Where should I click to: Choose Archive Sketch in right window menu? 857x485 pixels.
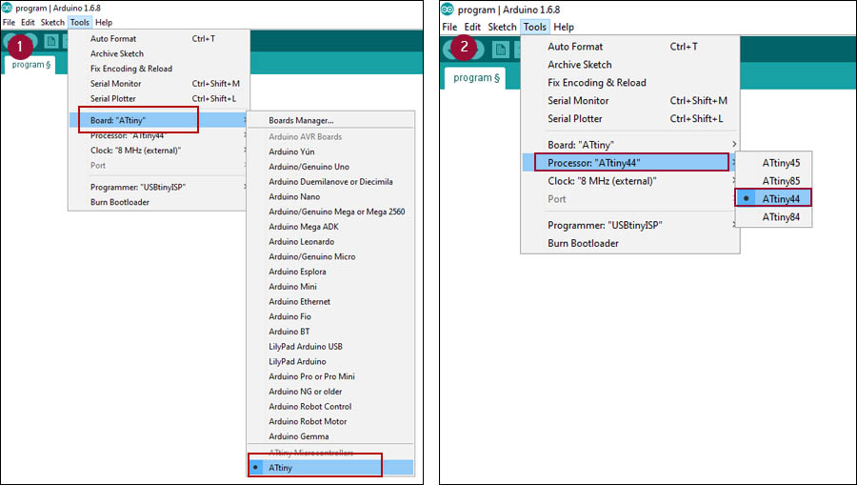point(630,65)
